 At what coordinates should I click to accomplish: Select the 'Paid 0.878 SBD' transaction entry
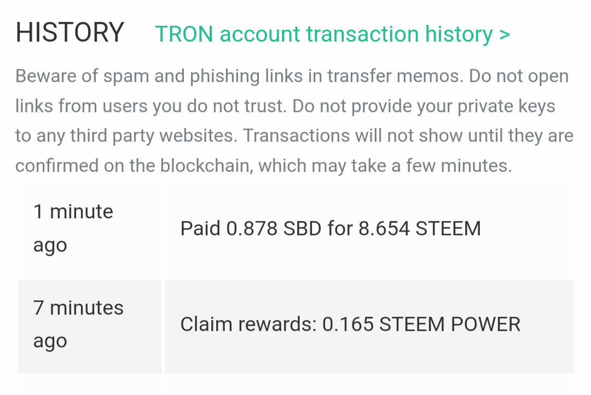[x=331, y=228]
